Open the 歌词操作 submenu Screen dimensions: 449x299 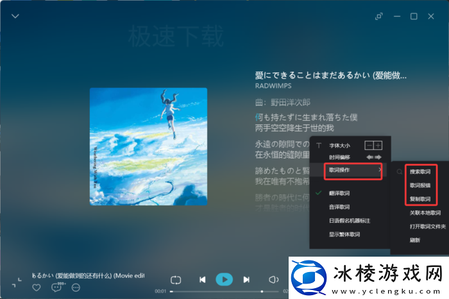[349, 170]
